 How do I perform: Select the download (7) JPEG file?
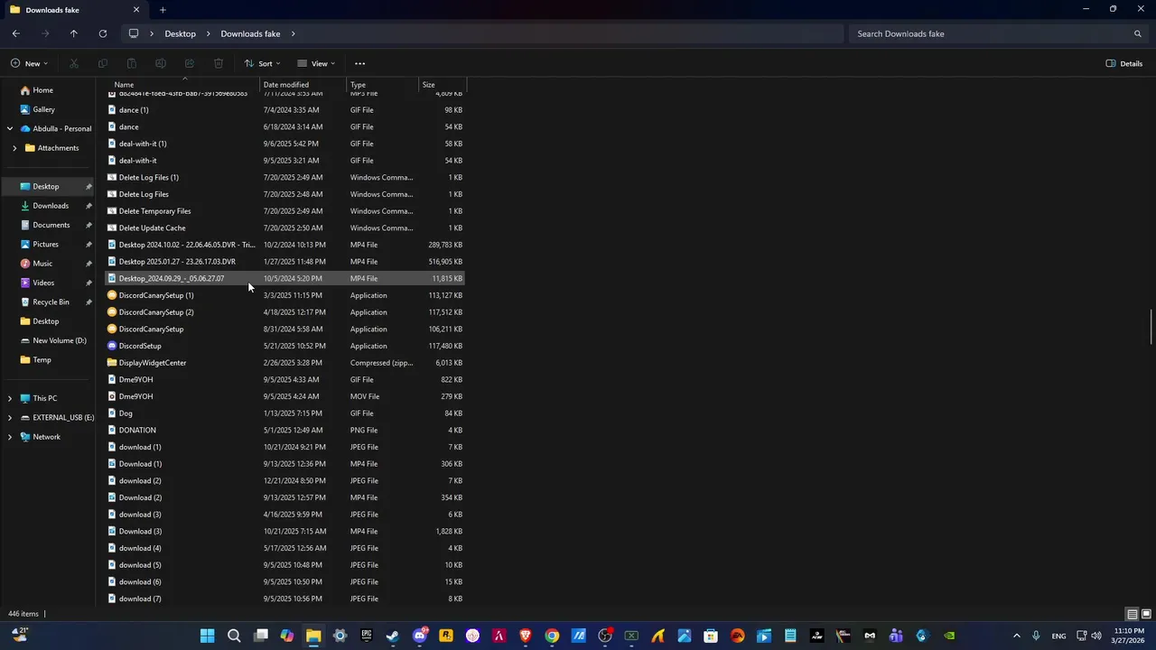[286, 599]
